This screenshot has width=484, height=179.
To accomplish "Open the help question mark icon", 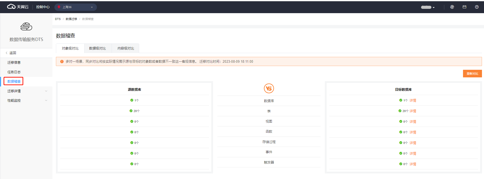I will [477, 7].
